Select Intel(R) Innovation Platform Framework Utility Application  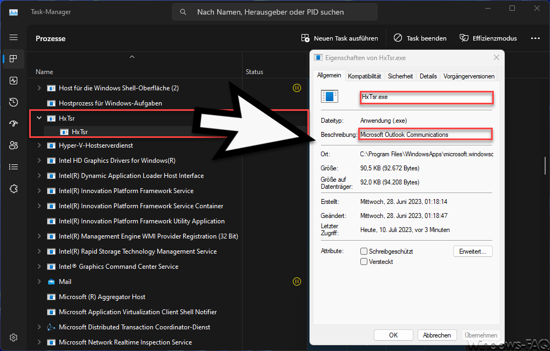169,221
